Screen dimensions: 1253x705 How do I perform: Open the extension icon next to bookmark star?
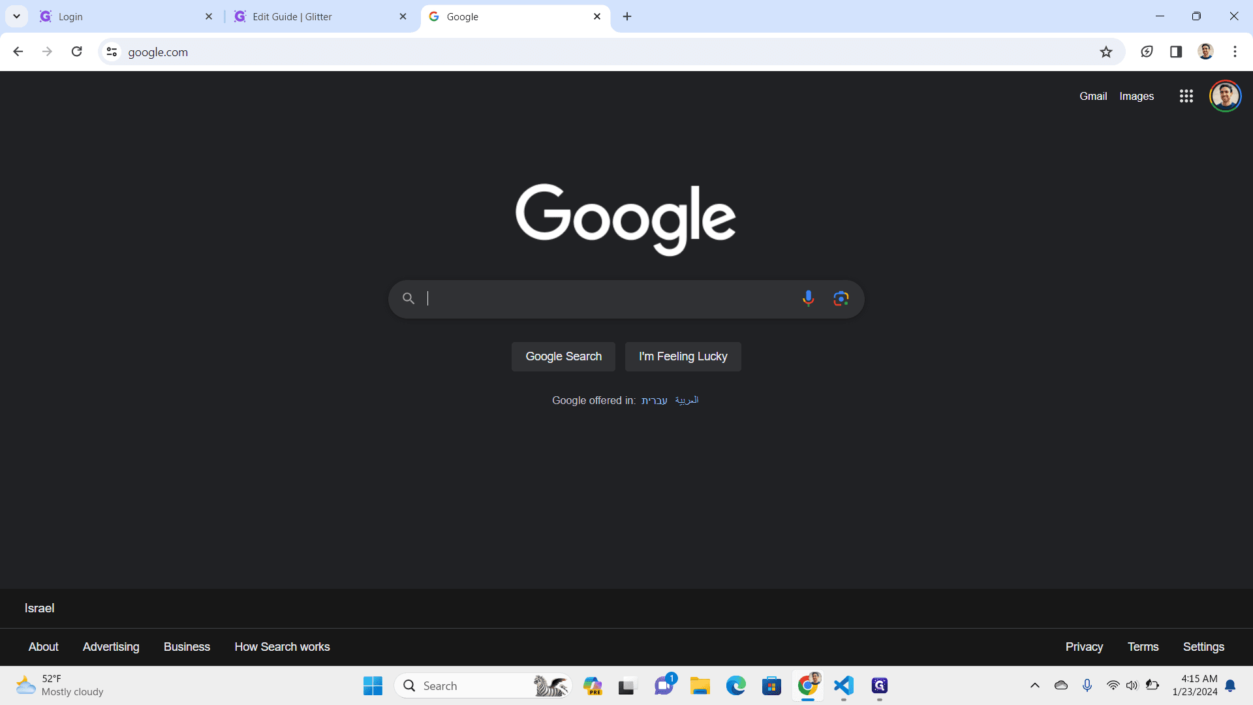click(1147, 52)
